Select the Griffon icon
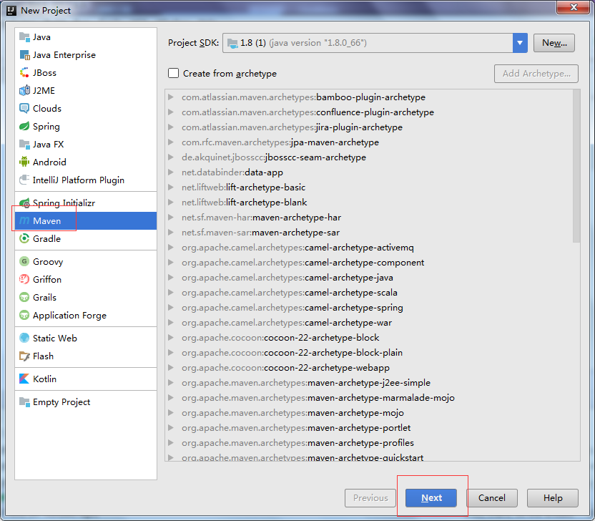Viewport: 595px width, 521px height. coord(24,279)
